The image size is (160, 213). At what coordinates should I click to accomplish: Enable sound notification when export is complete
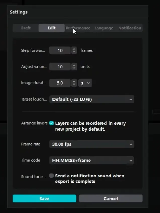coord(51,176)
